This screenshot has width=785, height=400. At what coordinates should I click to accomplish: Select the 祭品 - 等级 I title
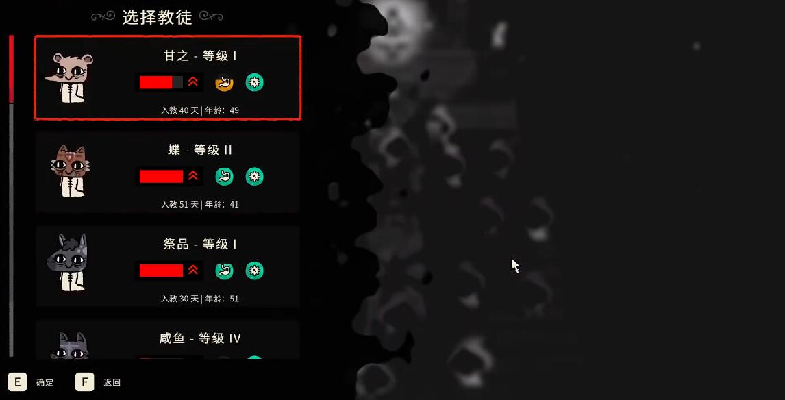point(200,245)
